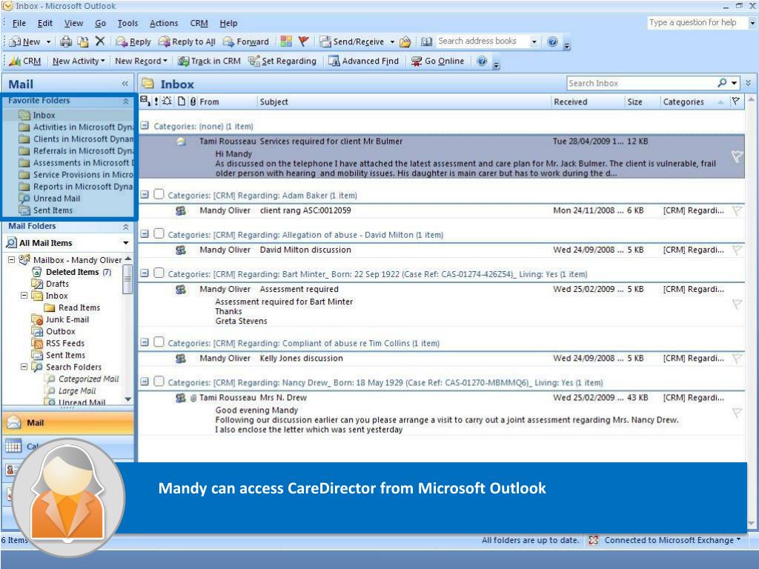
Task: Click the CRM logo toolbar button
Action: pos(25,61)
